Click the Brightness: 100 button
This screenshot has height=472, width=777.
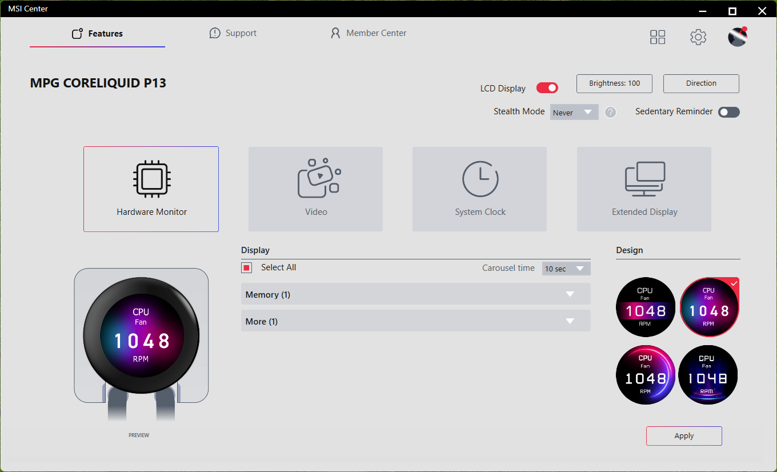pyautogui.click(x=615, y=83)
